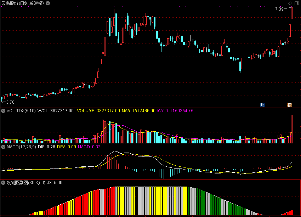Image resolution: width=301 pixels, height=217 pixels.
Task: Open the blue 财 financial info icon
Action: pyautogui.click(x=262, y=105)
